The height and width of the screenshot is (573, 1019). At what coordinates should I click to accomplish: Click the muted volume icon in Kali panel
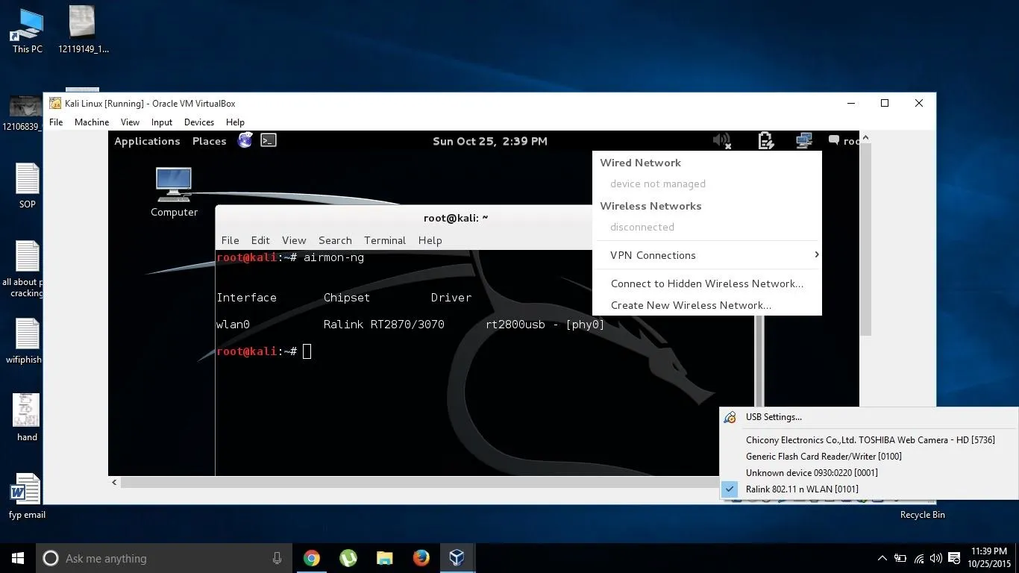(x=721, y=140)
